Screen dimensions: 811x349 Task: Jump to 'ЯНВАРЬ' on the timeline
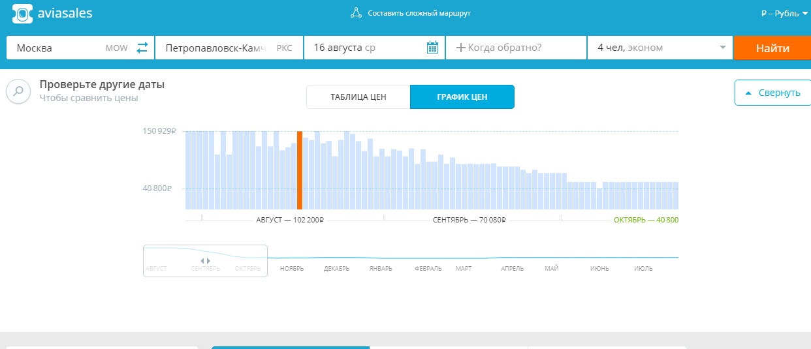click(x=381, y=269)
